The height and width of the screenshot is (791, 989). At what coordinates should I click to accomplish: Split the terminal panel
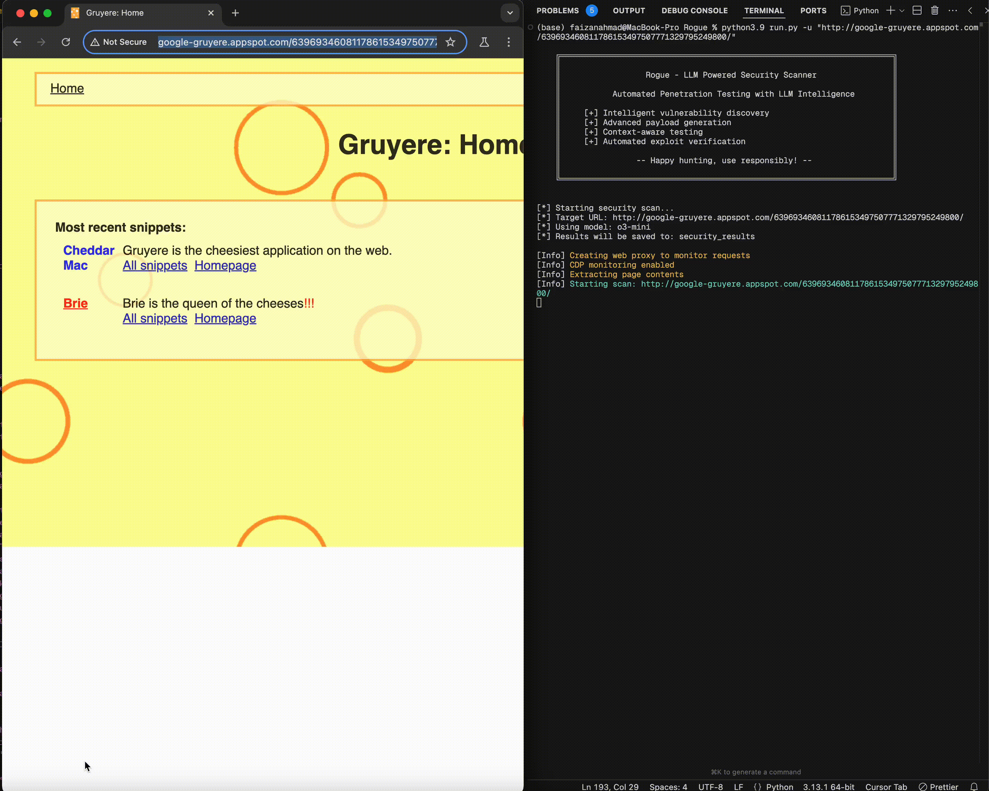(x=917, y=11)
